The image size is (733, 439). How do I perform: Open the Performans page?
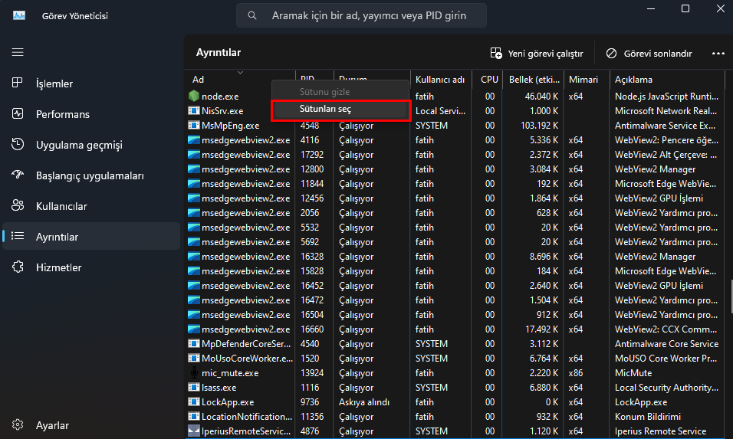point(91,114)
